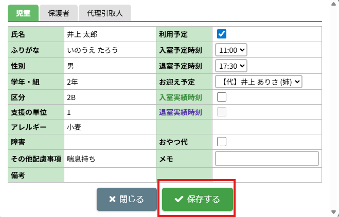The height and width of the screenshot is (217, 339).
Task: Click the 入室実績時刻 green label
Action: (x=181, y=97)
